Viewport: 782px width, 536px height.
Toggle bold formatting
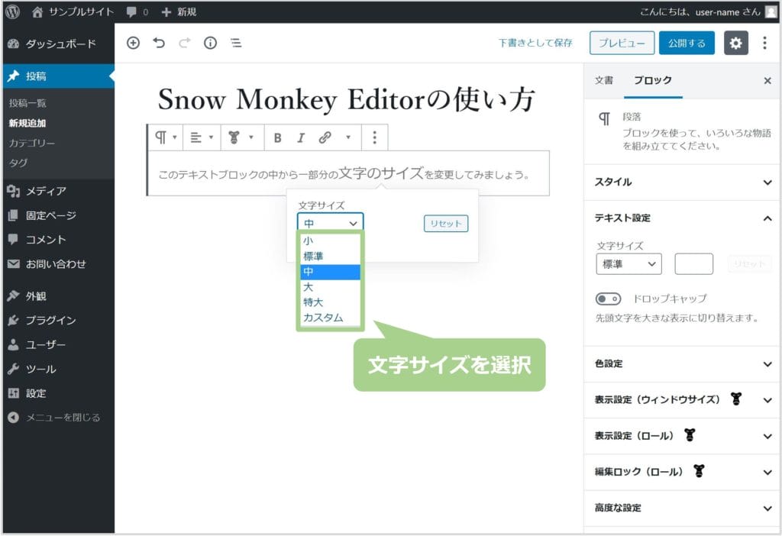(278, 137)
